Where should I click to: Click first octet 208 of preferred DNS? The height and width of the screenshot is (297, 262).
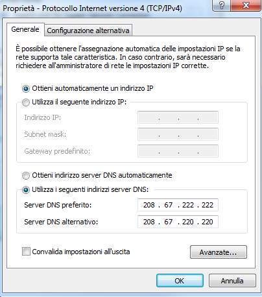click(x=149, y=205)
